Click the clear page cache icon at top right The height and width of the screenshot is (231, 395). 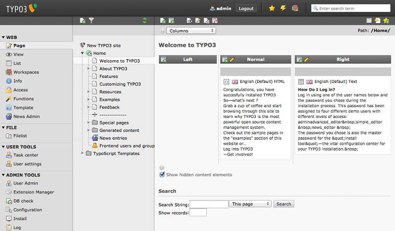tap(377, 21)
